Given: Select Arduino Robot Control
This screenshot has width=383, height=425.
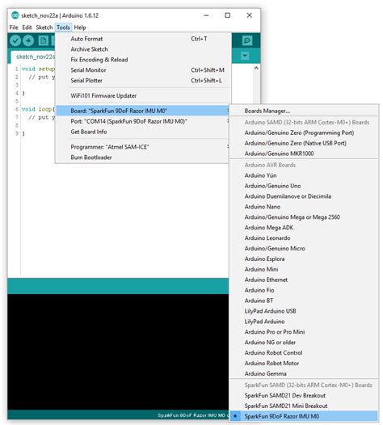Looking at the screenshot, I should (x=304, y=353).
